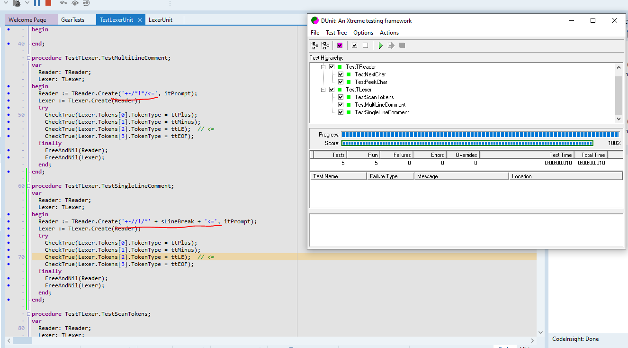The image size is (628, 348).
Task: Collapse the TestTLexer tree node
Action: pos(323,90)
